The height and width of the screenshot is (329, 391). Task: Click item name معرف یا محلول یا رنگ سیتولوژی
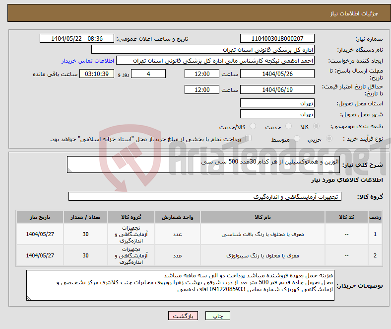pyautogui.click(x=262, y=255)
